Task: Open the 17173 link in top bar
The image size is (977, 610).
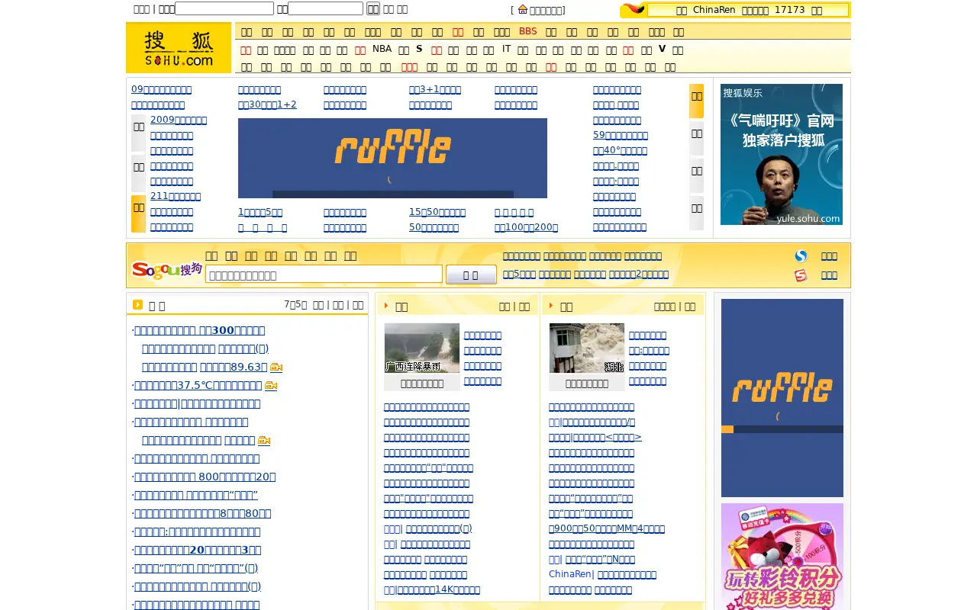Action: (789, 10)
